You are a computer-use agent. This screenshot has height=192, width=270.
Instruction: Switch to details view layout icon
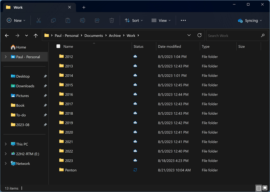(259, 188)
